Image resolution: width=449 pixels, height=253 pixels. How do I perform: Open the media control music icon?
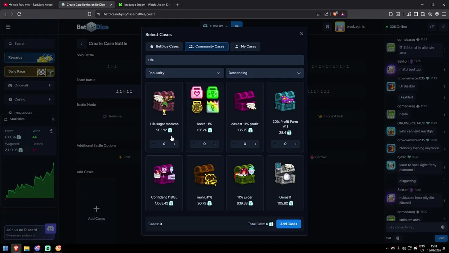[409, 14]
